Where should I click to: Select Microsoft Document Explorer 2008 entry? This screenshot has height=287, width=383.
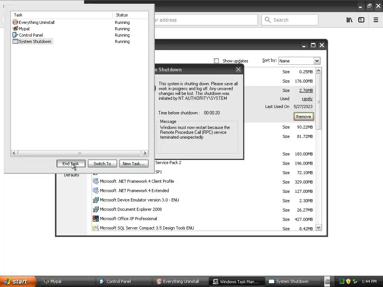tap(131, 209)
